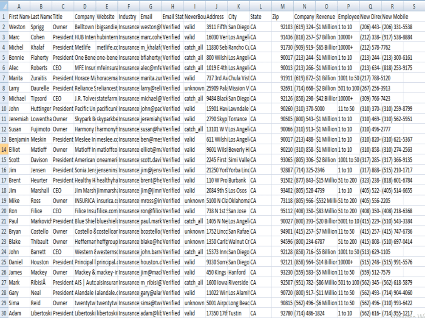Select last name cell Cohen
The height and width of the screenshot is (318, 425).
41,37
